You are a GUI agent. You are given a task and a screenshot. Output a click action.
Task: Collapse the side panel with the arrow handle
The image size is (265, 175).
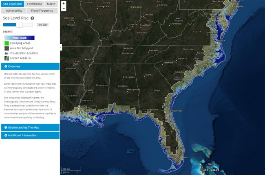(61, 47)
